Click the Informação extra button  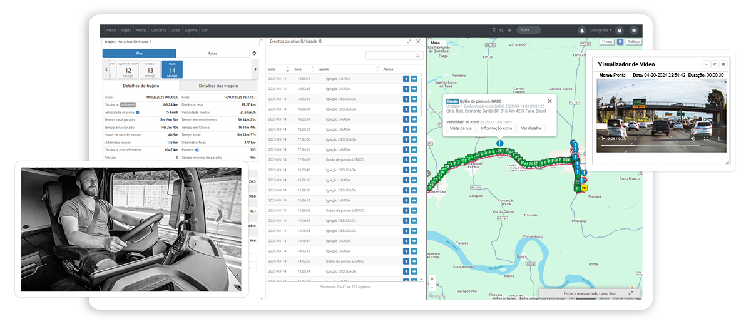pyautogui.click(x=496, y=128)
